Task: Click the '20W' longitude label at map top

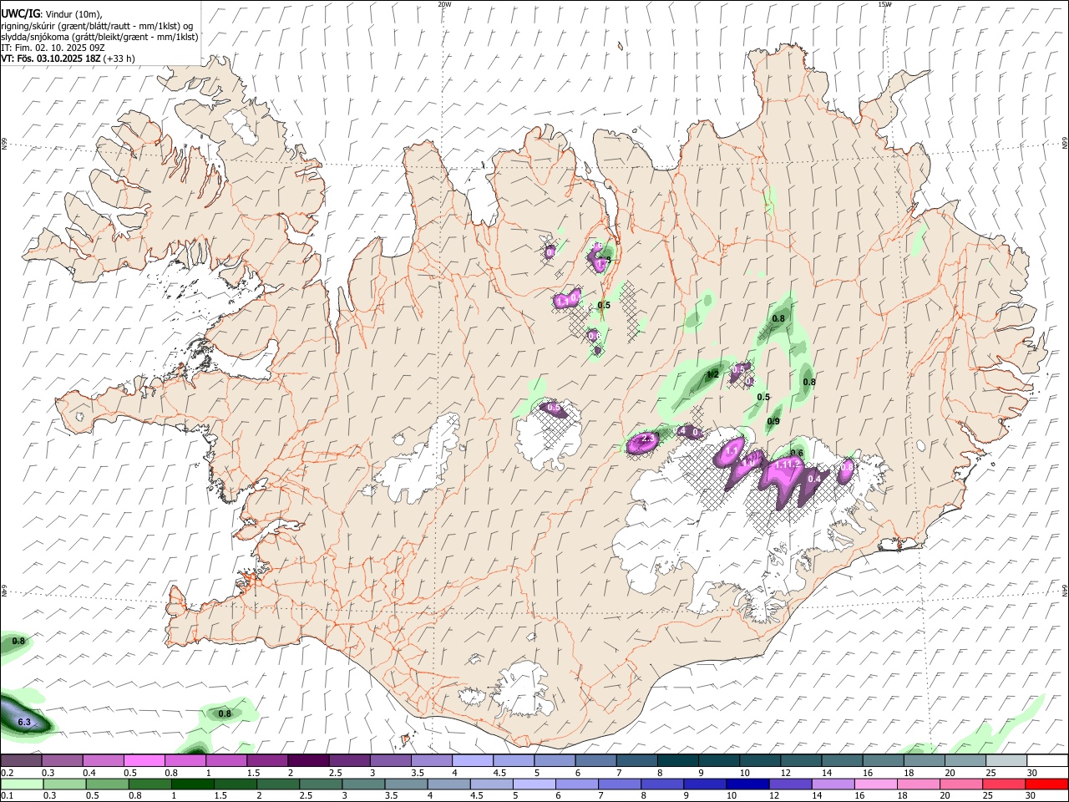Action: (x=445, y=4)
